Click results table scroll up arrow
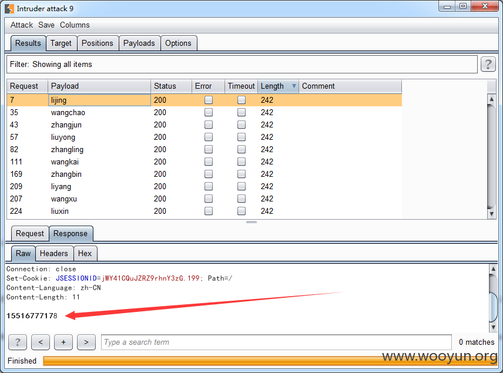 (491, 99)
